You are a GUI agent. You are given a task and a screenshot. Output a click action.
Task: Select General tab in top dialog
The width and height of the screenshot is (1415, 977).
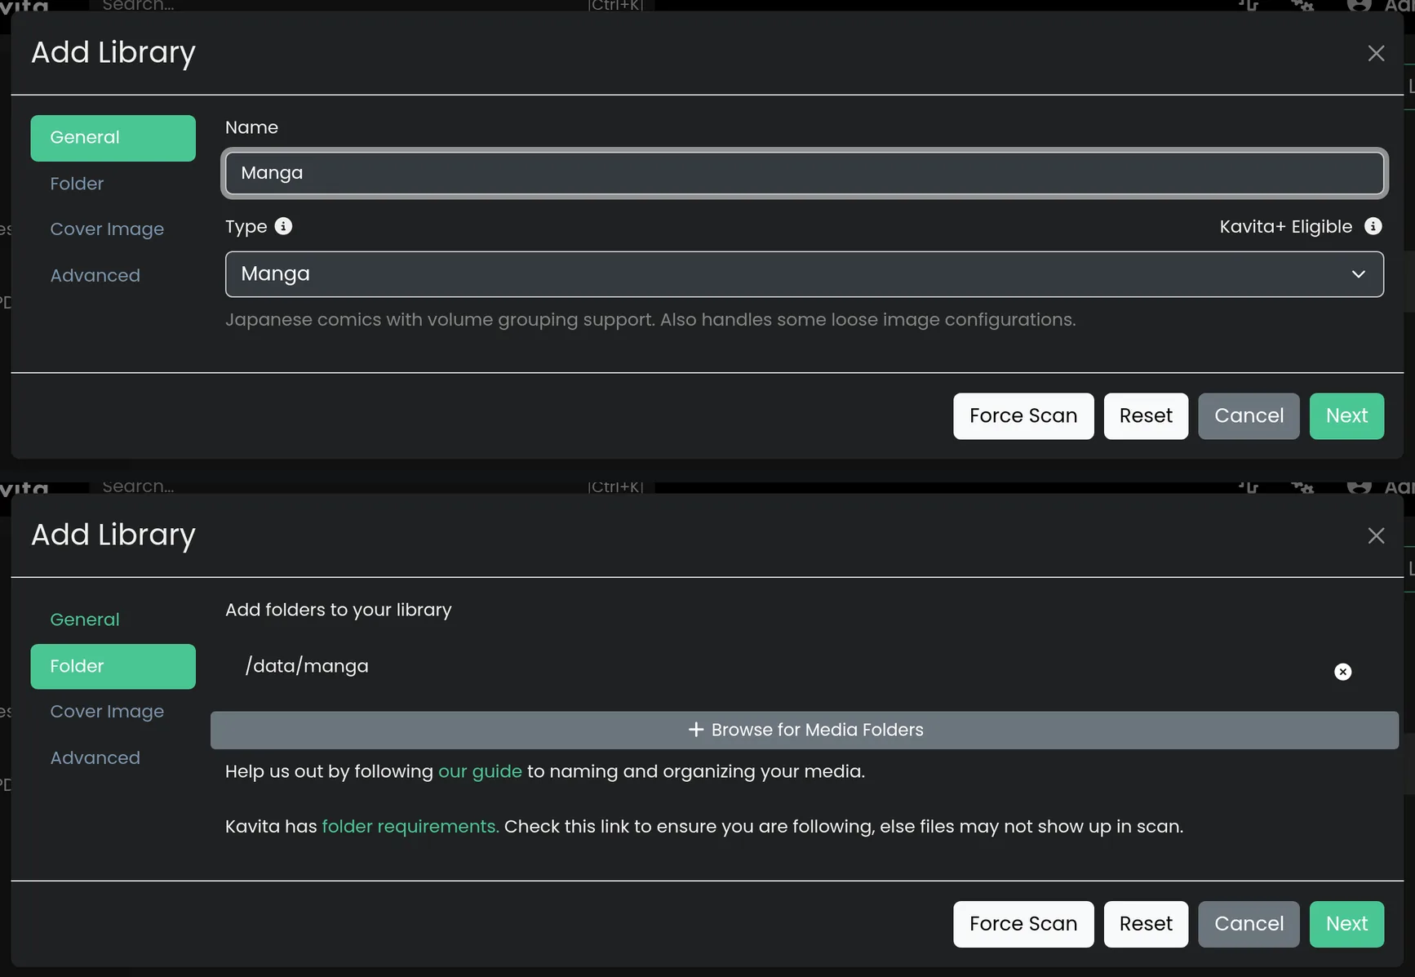pyautogui.click(x=113, y=138)
